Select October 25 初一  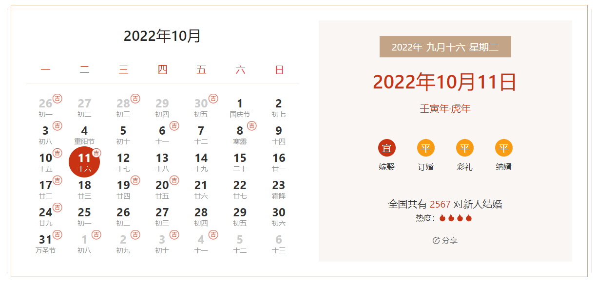click(x=84, y=217)
